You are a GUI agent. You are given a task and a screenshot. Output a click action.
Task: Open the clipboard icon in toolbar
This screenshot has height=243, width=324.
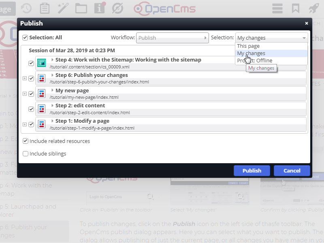pos(45,9)
